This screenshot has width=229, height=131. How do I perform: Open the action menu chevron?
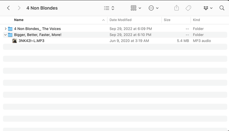tap(157, 8)
